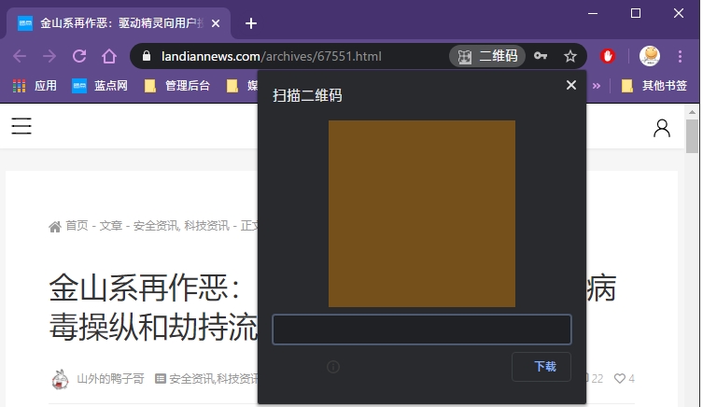Viewport: 703px width, 407px height.
Task: Click the 科技资讯 breadcrumb link
Action: pyautogui.click(x=206, y=226)
